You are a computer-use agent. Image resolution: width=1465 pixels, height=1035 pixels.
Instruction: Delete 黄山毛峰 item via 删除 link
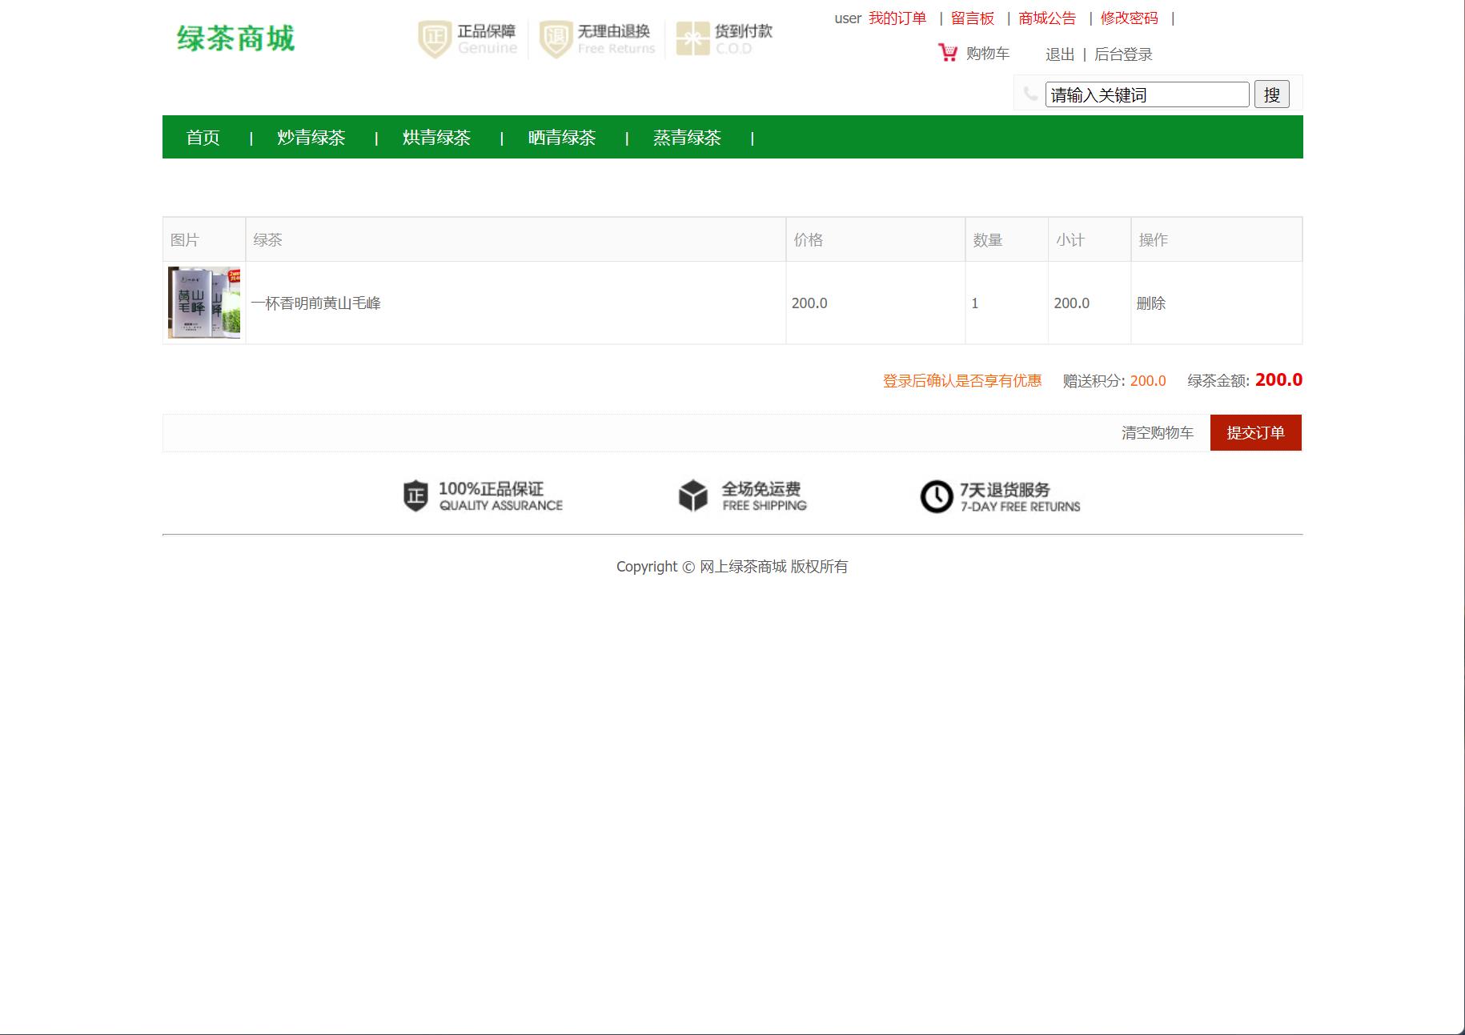pyautogui.click(x=1150, y=303)
